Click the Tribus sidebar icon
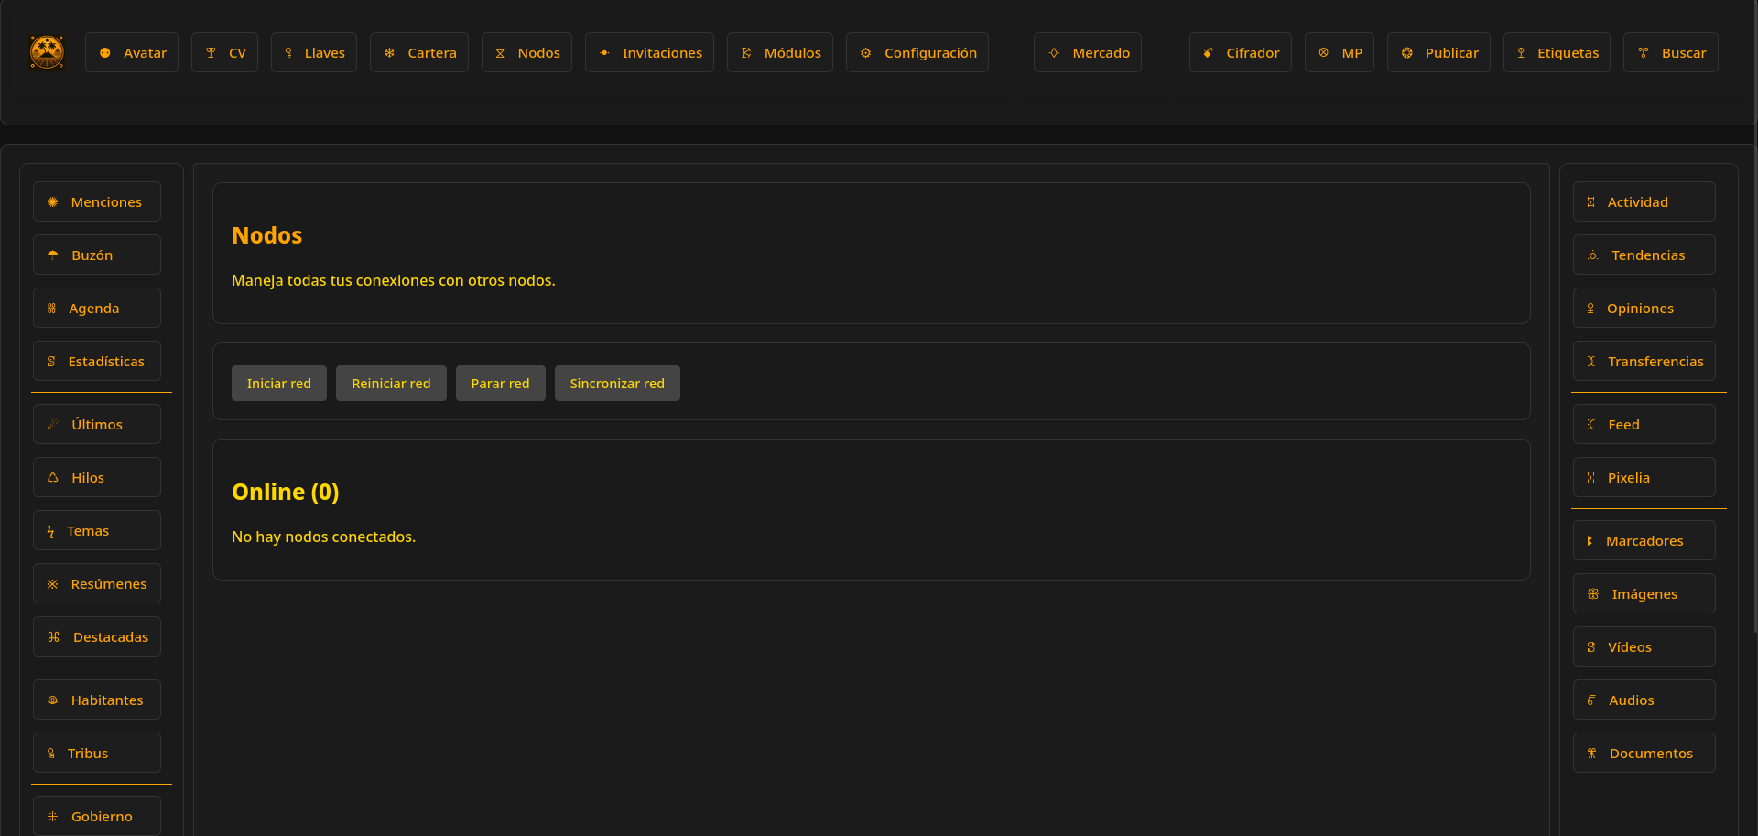 (x=51, y=754)
